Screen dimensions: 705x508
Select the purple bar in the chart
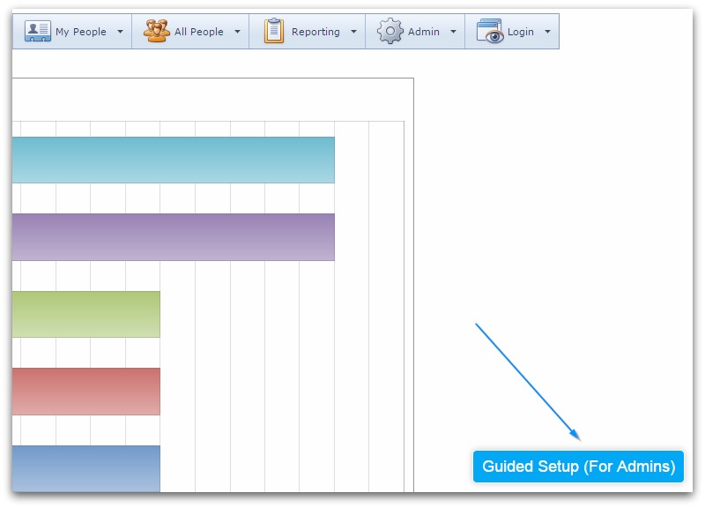[x=174, y=237]
